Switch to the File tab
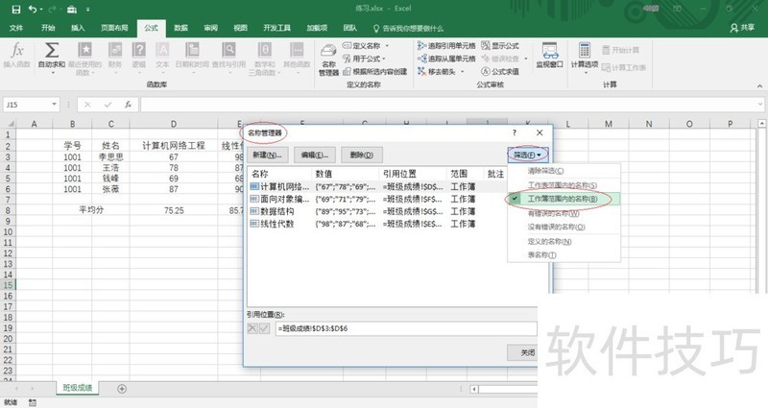Image resolution: width=768 pixels, height=408 pixels. (16, 28)
